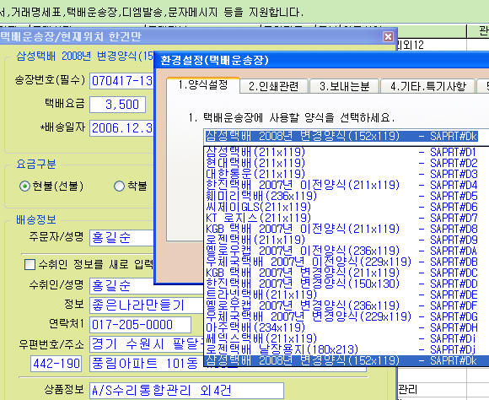Click the 정보 field with 좋은나라만들기
The image size is (489, 400).
pyautogui.click(x=147, y=305)
